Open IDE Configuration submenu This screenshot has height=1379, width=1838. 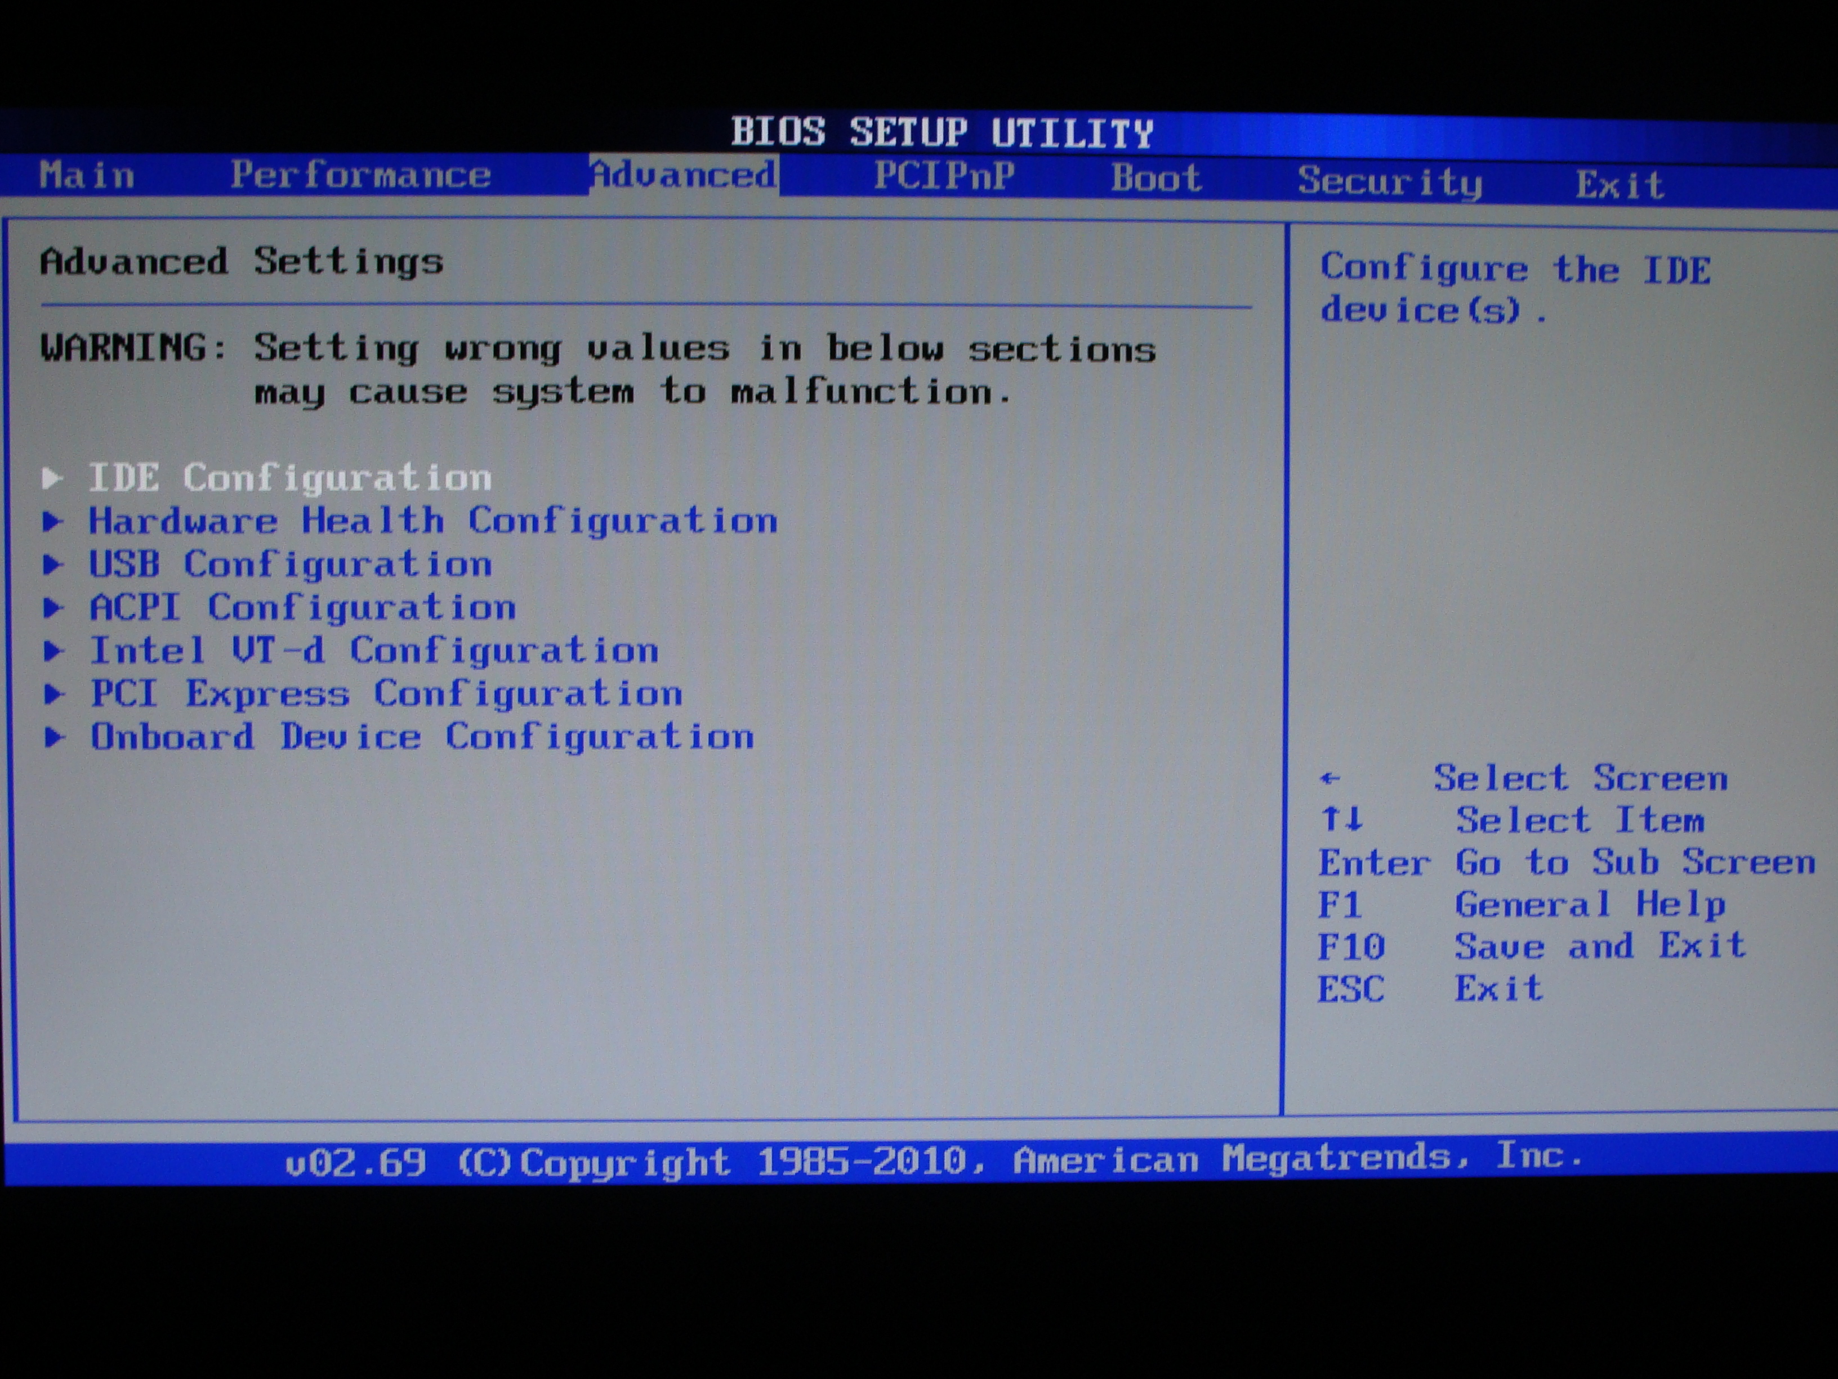point(290,478)
